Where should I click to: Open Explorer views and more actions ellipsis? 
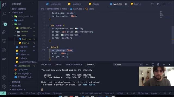point(33,4)
